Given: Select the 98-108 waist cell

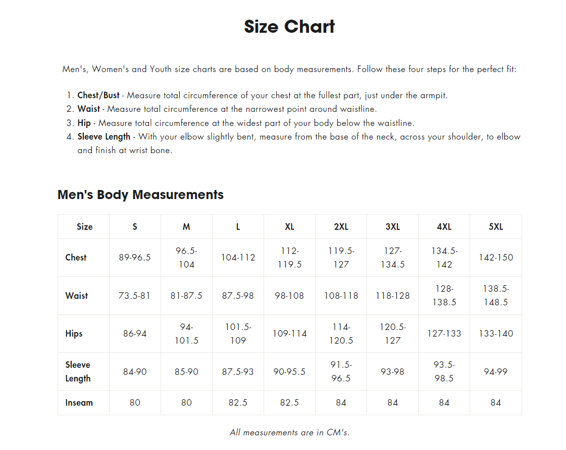Looking at the screenshot, I should point(289,296).
